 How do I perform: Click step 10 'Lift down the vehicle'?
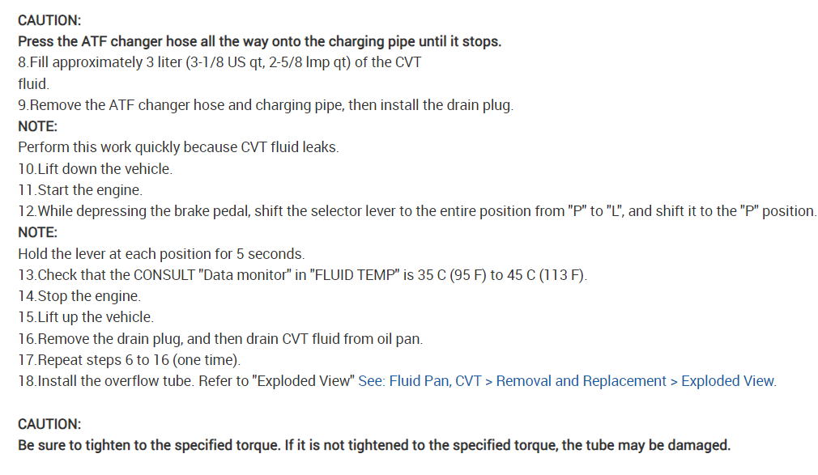pyautogui.click(x=95, y=169)
